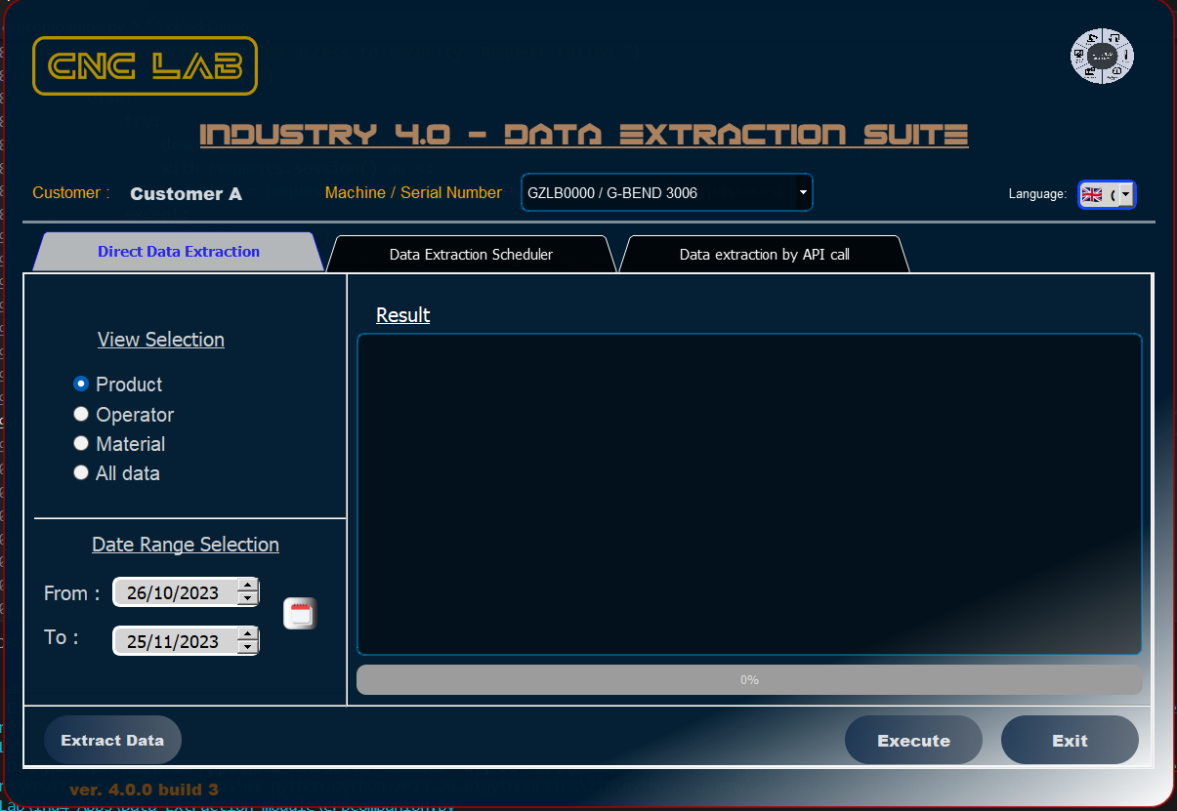Increase the To date with up arrow
The image size is (1177, 811).
(x=248, y=634)
